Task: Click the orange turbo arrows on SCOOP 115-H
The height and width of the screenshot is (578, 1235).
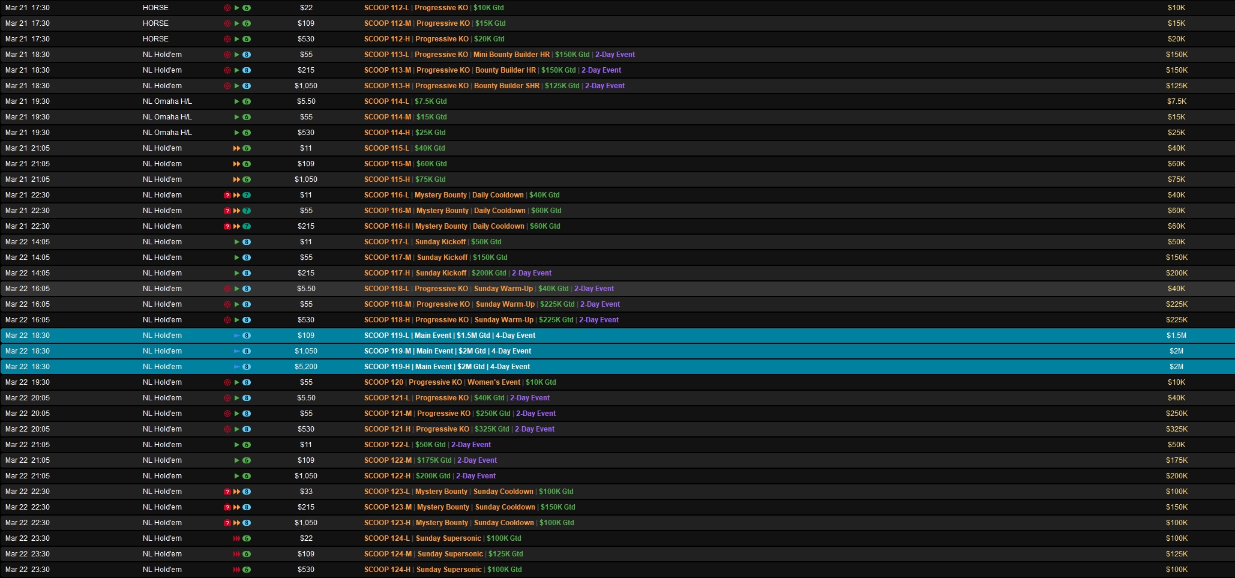Action: [x=236, y=179]
